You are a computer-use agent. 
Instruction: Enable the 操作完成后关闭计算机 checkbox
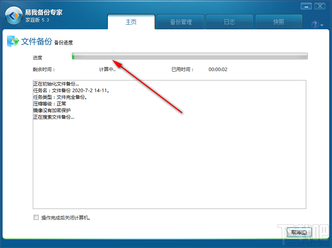tap(36, 217)
